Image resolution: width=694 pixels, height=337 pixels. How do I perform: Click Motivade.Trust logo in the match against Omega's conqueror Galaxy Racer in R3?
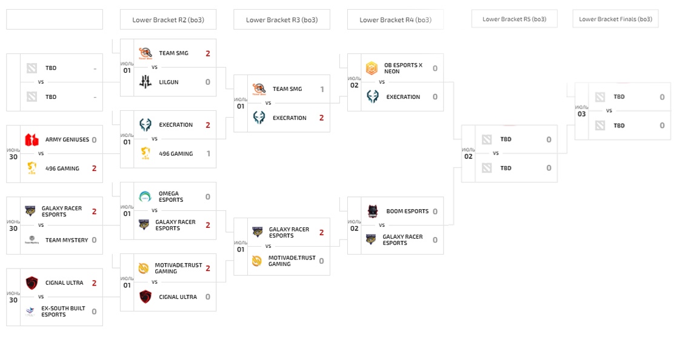click(257, 261)
